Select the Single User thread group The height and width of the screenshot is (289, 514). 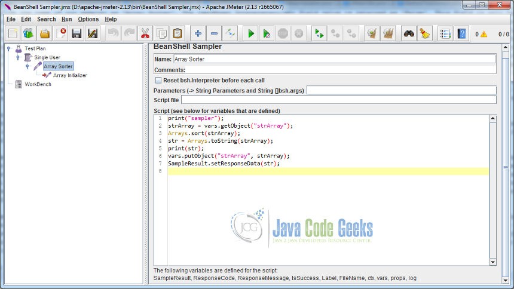click(x=47, y=57)
